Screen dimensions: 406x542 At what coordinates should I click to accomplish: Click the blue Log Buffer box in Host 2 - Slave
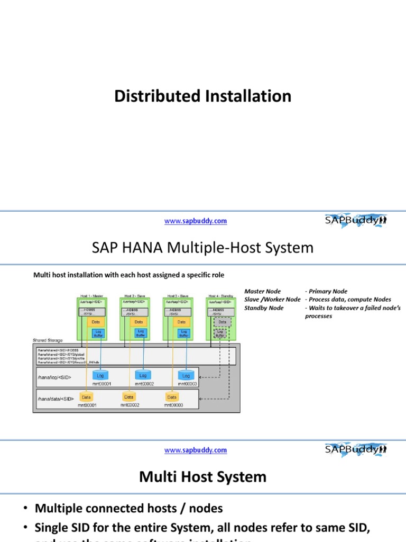[141, 333]
